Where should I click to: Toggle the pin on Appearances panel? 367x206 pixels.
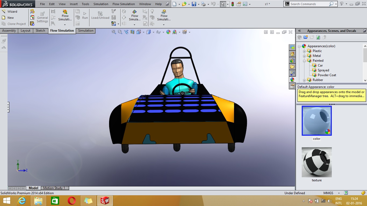364,31
